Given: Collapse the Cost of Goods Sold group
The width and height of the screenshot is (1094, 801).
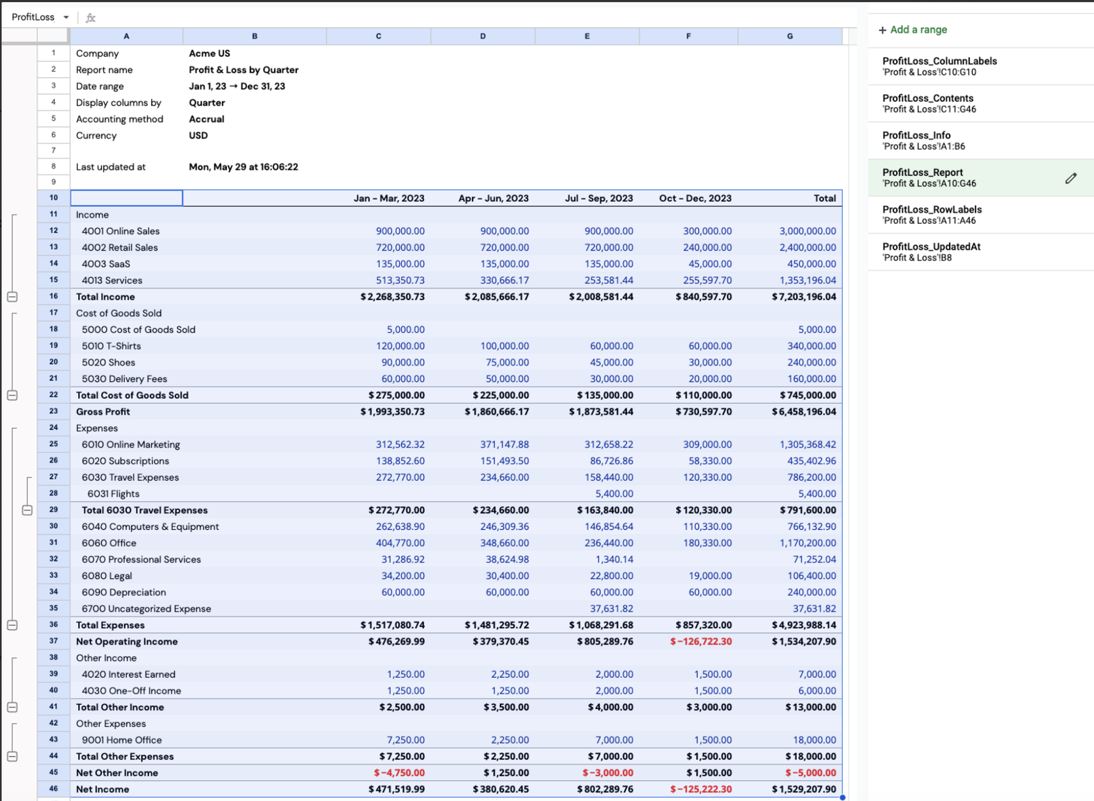Looking at the screenshot, I should pyautogui.click(x=12, y=395).
